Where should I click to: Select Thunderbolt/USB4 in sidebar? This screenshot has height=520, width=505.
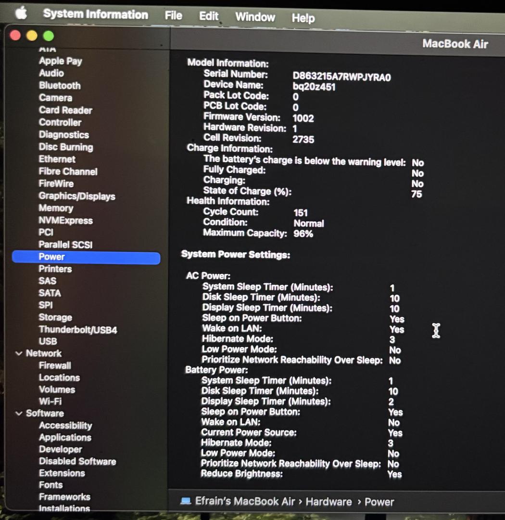78,330
